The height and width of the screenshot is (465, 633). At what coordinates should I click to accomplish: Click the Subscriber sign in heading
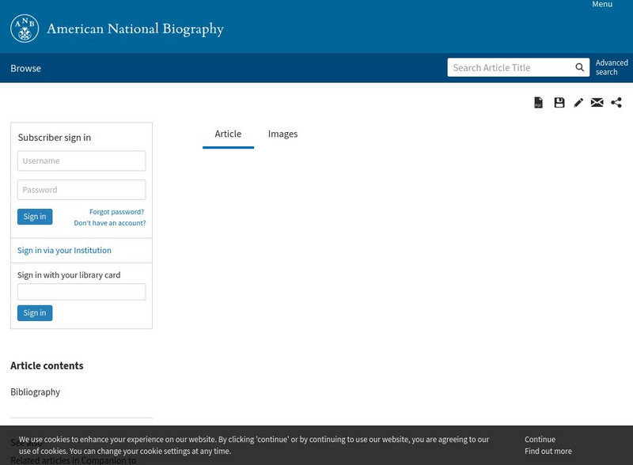click(x=55, y=138)
